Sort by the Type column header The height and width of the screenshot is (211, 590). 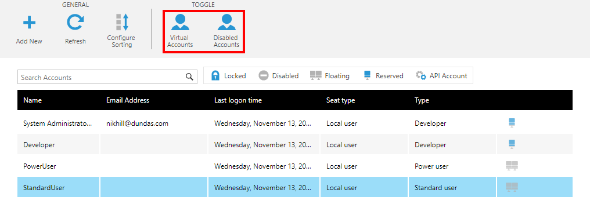click(422, 100)
